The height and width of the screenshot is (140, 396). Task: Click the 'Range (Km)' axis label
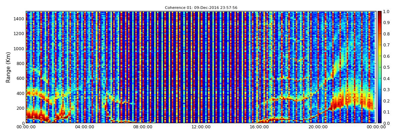coord(8,68)
